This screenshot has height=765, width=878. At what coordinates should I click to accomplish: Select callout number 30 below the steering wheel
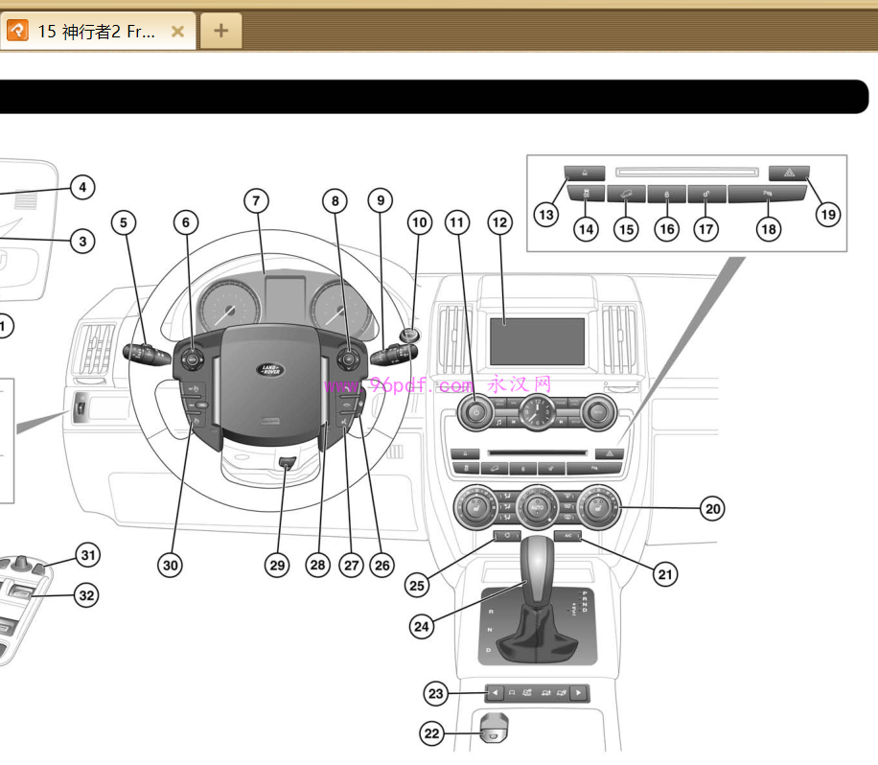coord(171,566)
